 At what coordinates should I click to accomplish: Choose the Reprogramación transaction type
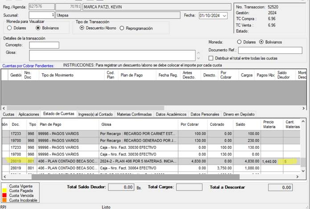(x=122, y=28)
